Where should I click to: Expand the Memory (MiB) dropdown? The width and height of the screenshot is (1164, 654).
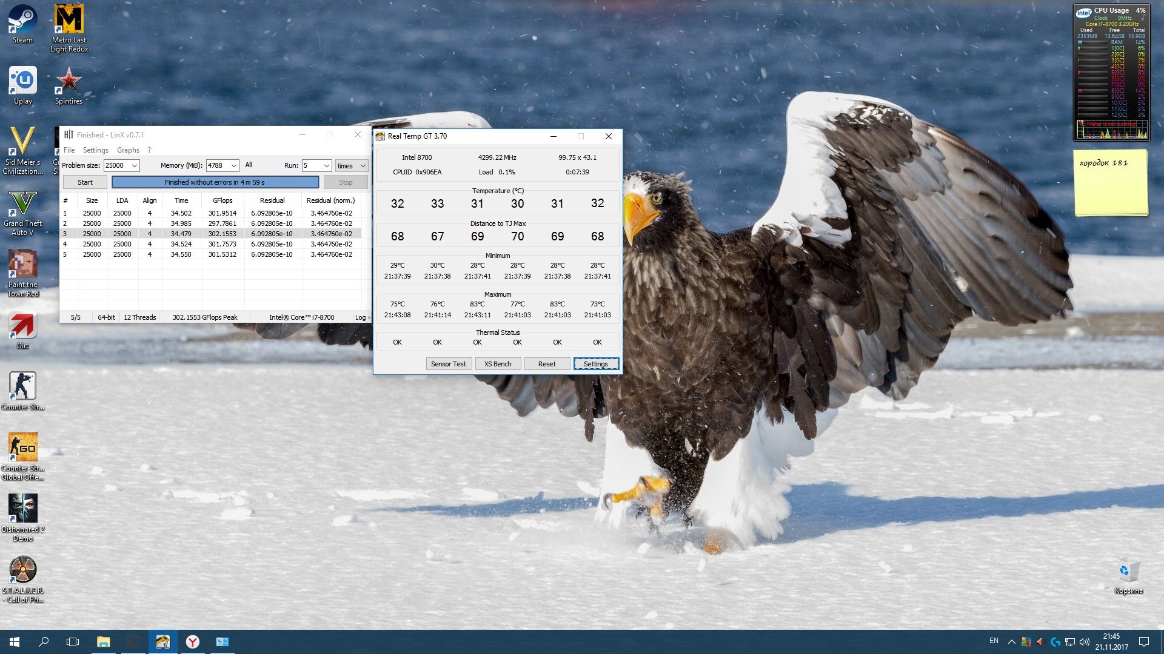coord(233,165)
